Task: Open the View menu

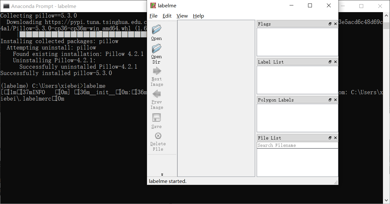Action: 182,16
